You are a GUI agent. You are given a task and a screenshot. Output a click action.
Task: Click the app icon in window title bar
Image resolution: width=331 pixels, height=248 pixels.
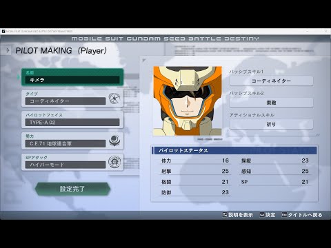(x=3, y=31)
